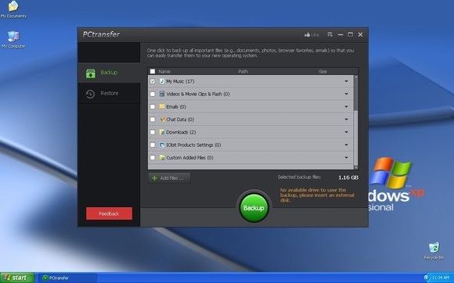Maximize the PCtransfer window
This screenshot has height=283, width=454.
tap(351, 34)
